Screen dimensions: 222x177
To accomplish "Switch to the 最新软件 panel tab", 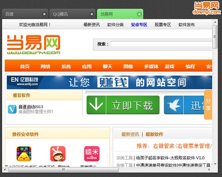I will point(154,134).
